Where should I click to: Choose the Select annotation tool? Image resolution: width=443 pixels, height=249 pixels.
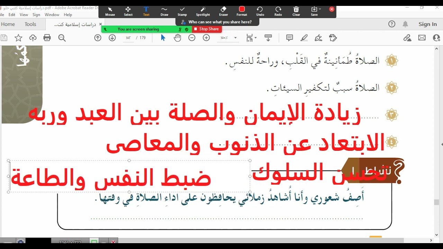click(x=128, y=11)
